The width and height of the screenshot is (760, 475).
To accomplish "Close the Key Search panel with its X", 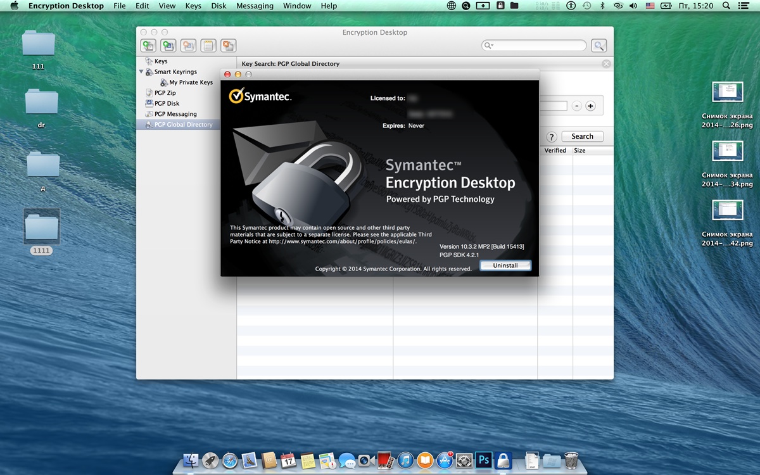I will pos(606,64).
